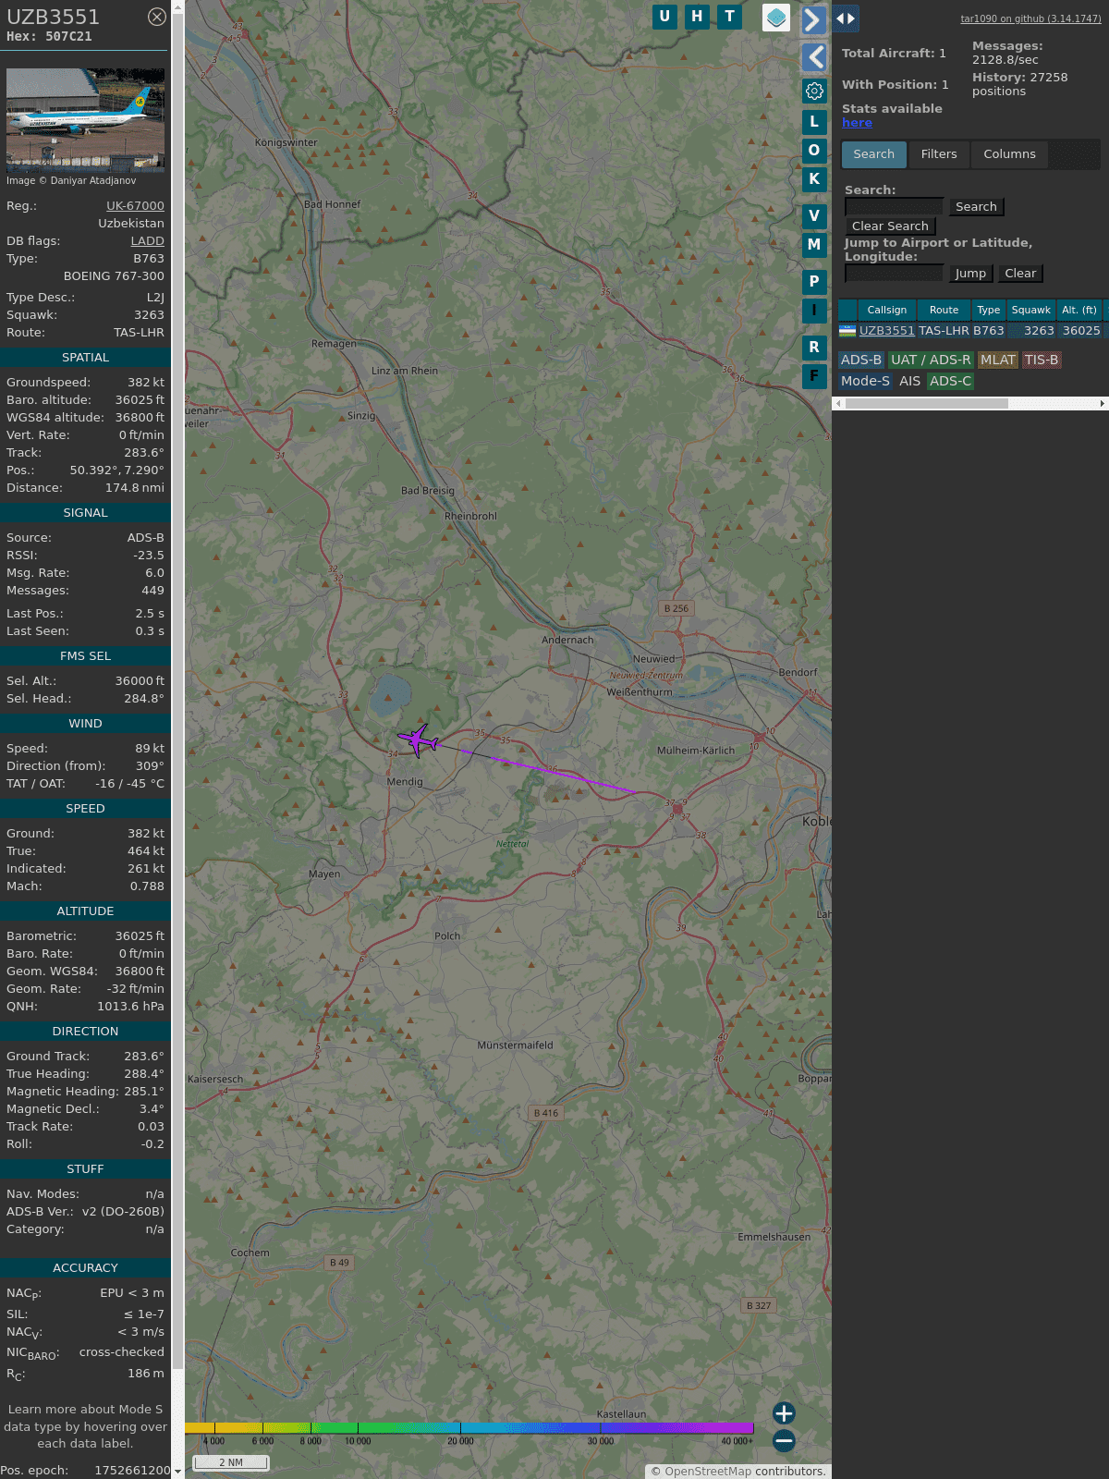Focus the Search text field
This screenshot has width=1109, height=1479.
click(x=894, y=207)
